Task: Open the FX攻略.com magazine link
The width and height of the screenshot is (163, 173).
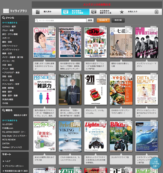Action: (8, 128)
